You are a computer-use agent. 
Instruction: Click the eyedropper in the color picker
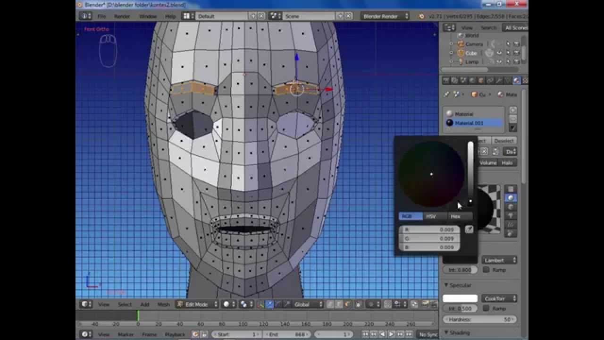tap(469, 229)
